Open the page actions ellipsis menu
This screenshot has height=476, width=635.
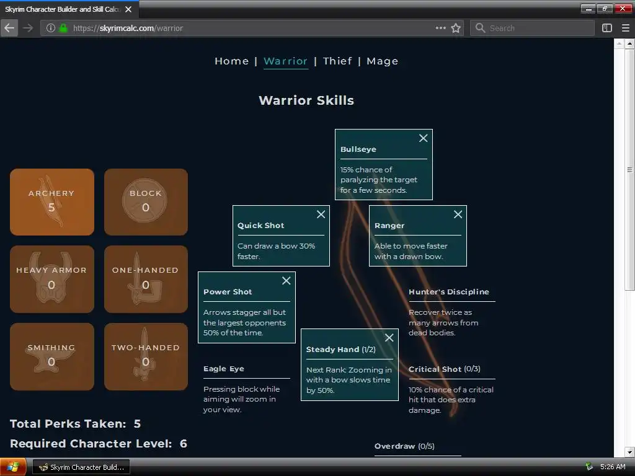coord(441,28)
